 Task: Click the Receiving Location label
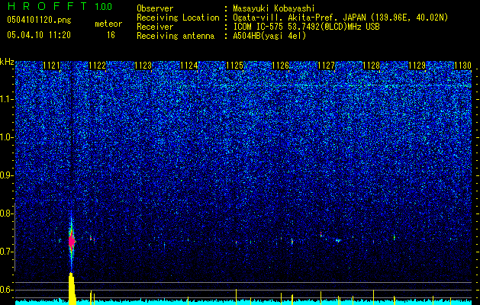[178, 18]
